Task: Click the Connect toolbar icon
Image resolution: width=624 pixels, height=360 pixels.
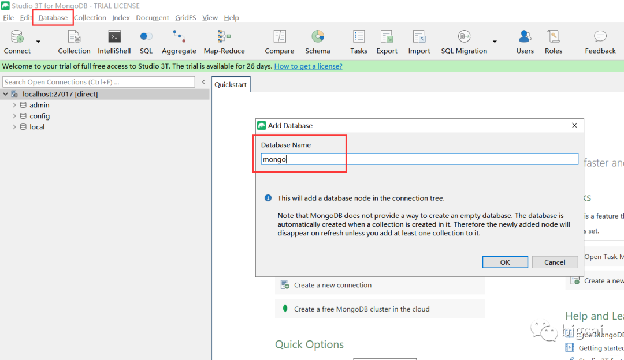Action: [17, 37]
